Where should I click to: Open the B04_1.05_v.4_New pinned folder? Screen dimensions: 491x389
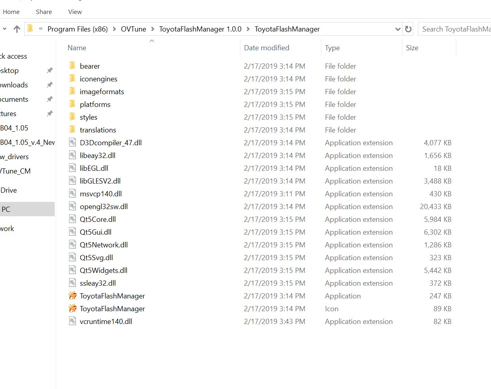click(27, 142)
